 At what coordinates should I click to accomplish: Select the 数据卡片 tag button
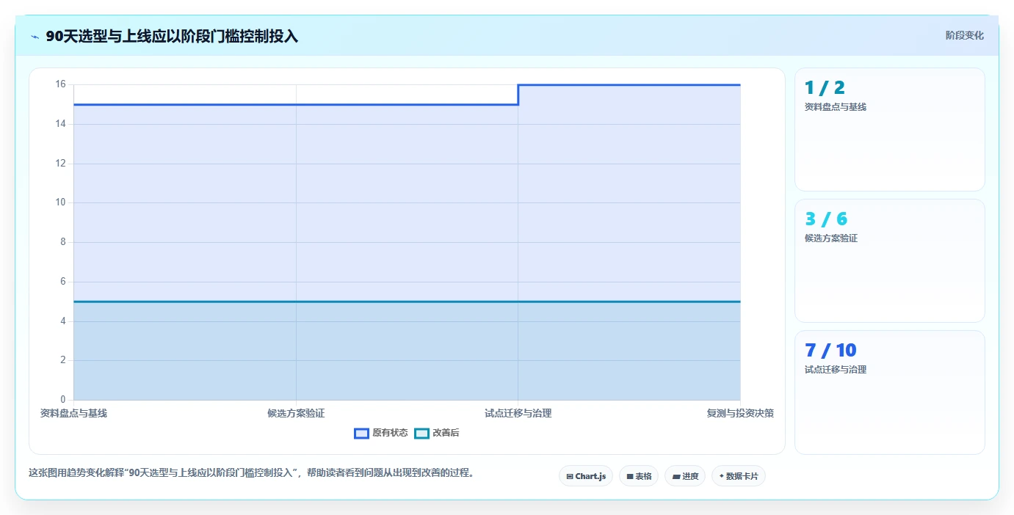[739, 476]
